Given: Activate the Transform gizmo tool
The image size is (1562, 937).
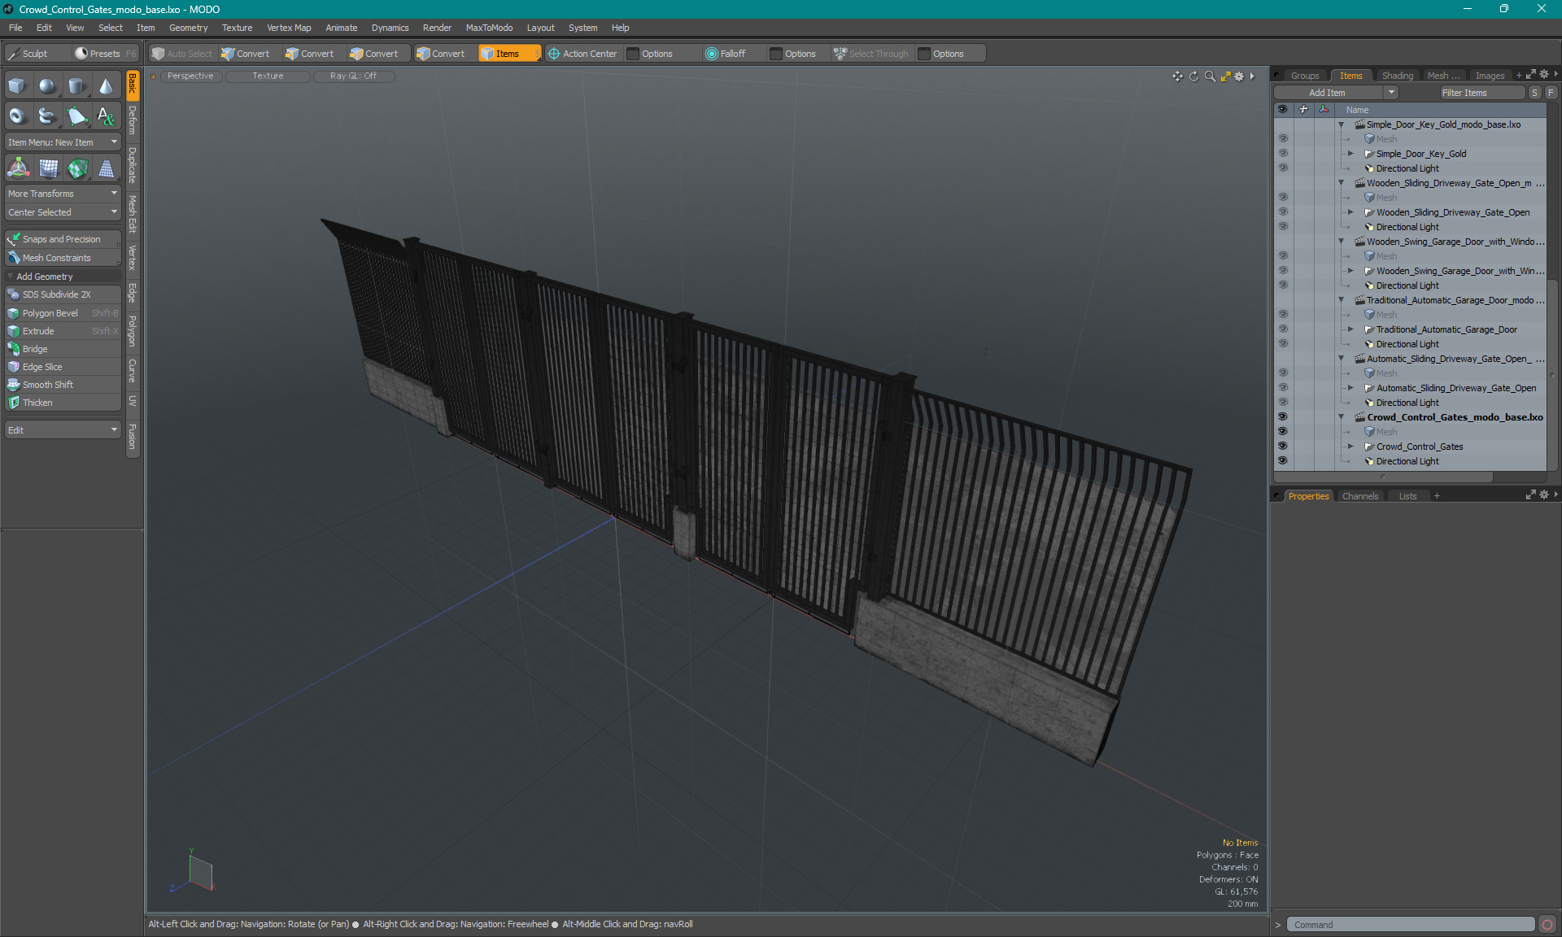Looking at the screenshot, I should point(18,168).
